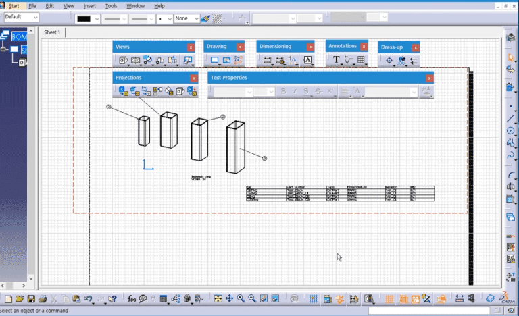
Task: Switch to the Sheet.1 tab
Action: [52, 32]
